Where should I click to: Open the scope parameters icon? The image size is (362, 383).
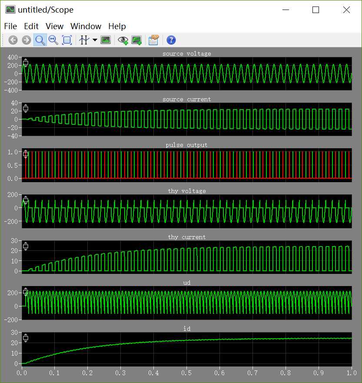(153, 40)
